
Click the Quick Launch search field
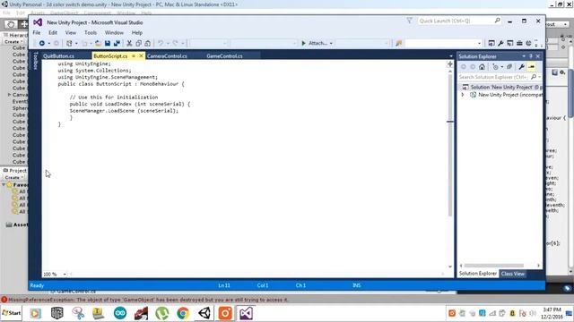(459, 21)
